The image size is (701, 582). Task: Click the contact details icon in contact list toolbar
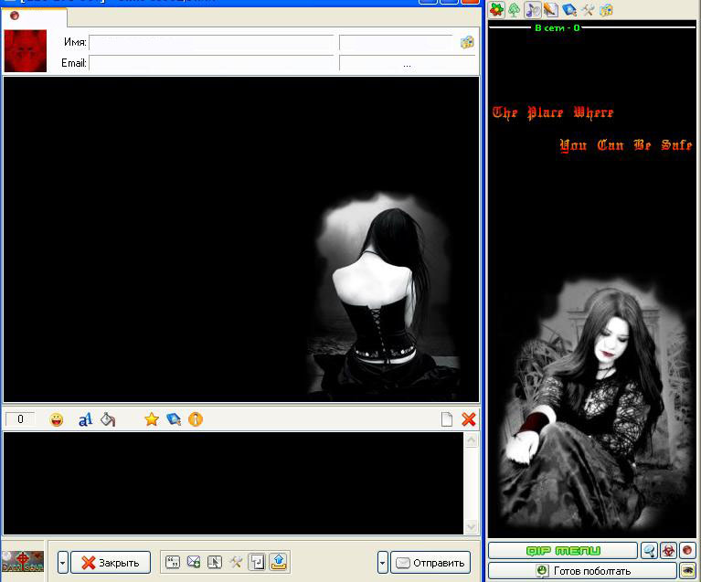point(606,10)
